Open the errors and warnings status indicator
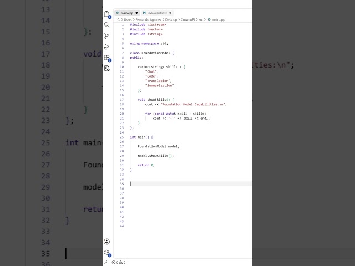 coord(119,262)
